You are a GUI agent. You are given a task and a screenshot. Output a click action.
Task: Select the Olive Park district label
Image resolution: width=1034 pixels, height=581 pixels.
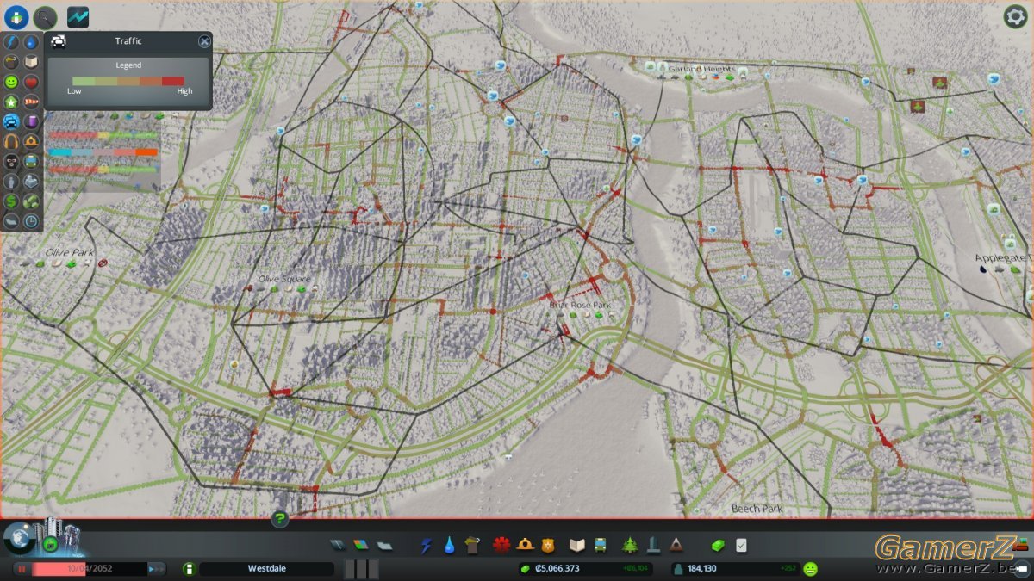[x=70, y=253]
